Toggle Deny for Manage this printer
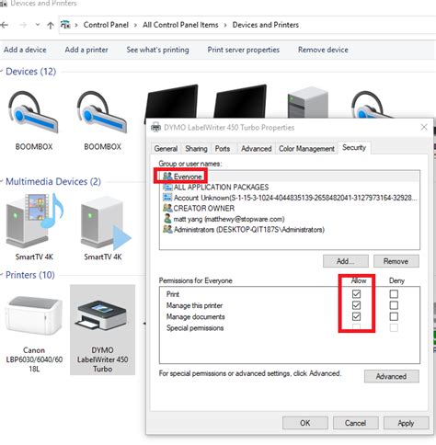The height and width of the screenshot is (445, 436). [394, 305]
